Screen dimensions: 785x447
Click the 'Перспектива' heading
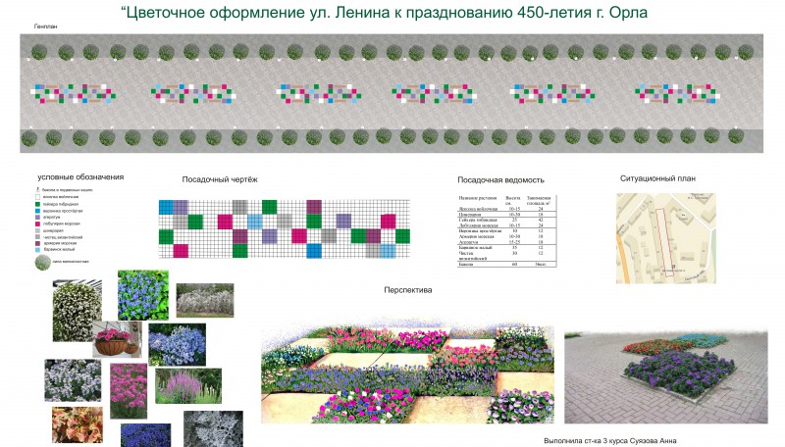pos(408,290)
